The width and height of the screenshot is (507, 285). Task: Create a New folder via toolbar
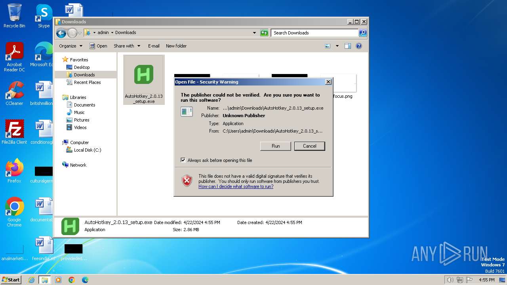(x=176, y=46)
